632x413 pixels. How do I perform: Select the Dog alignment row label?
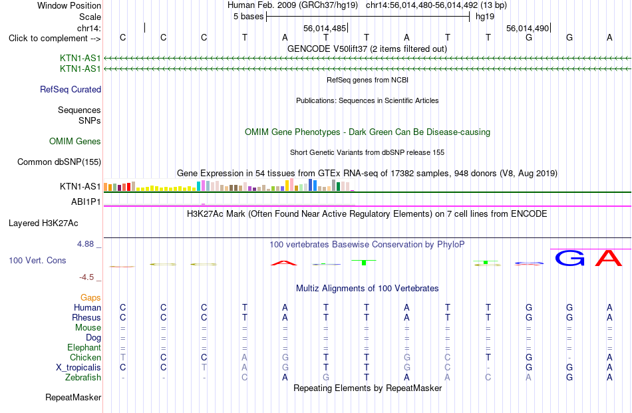[93, 338]
